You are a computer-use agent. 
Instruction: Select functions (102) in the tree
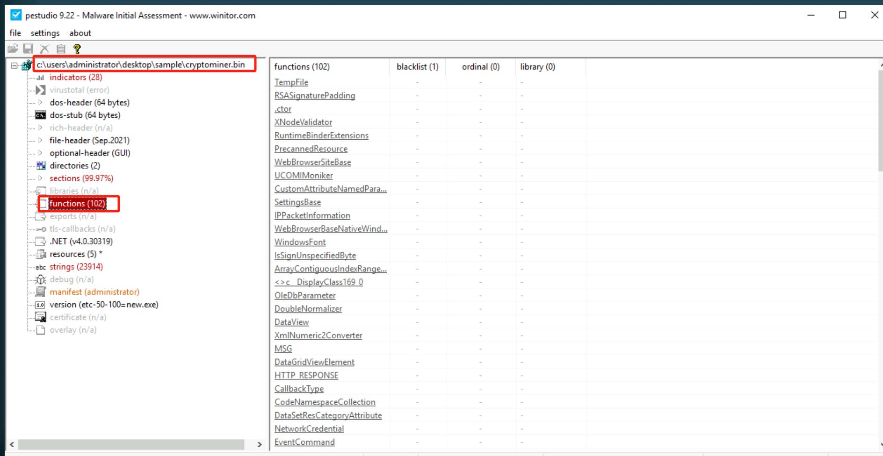pos(77,203)
